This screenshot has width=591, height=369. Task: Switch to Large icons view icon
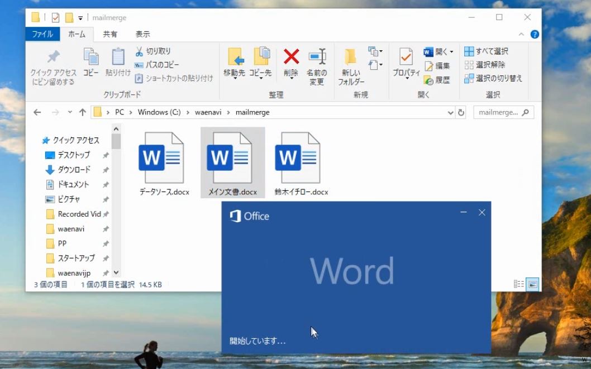[x=532, y=284]
